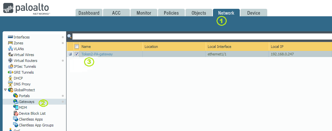332x131 pixels.
Task: Collapse the GlobalProtect tree node
Action: [5, 90]
